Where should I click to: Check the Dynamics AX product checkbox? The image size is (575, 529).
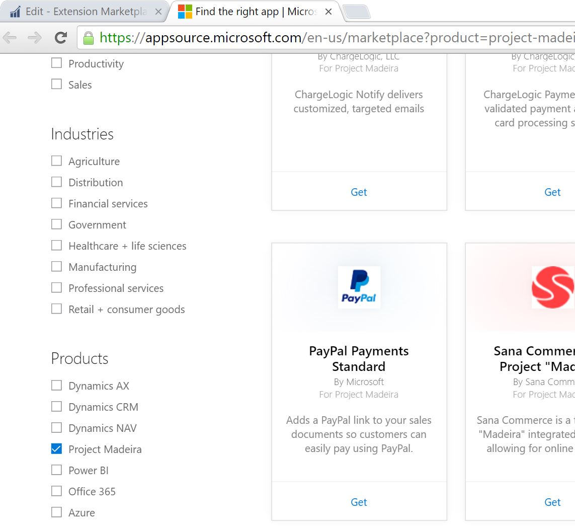[x=56, y=385]
